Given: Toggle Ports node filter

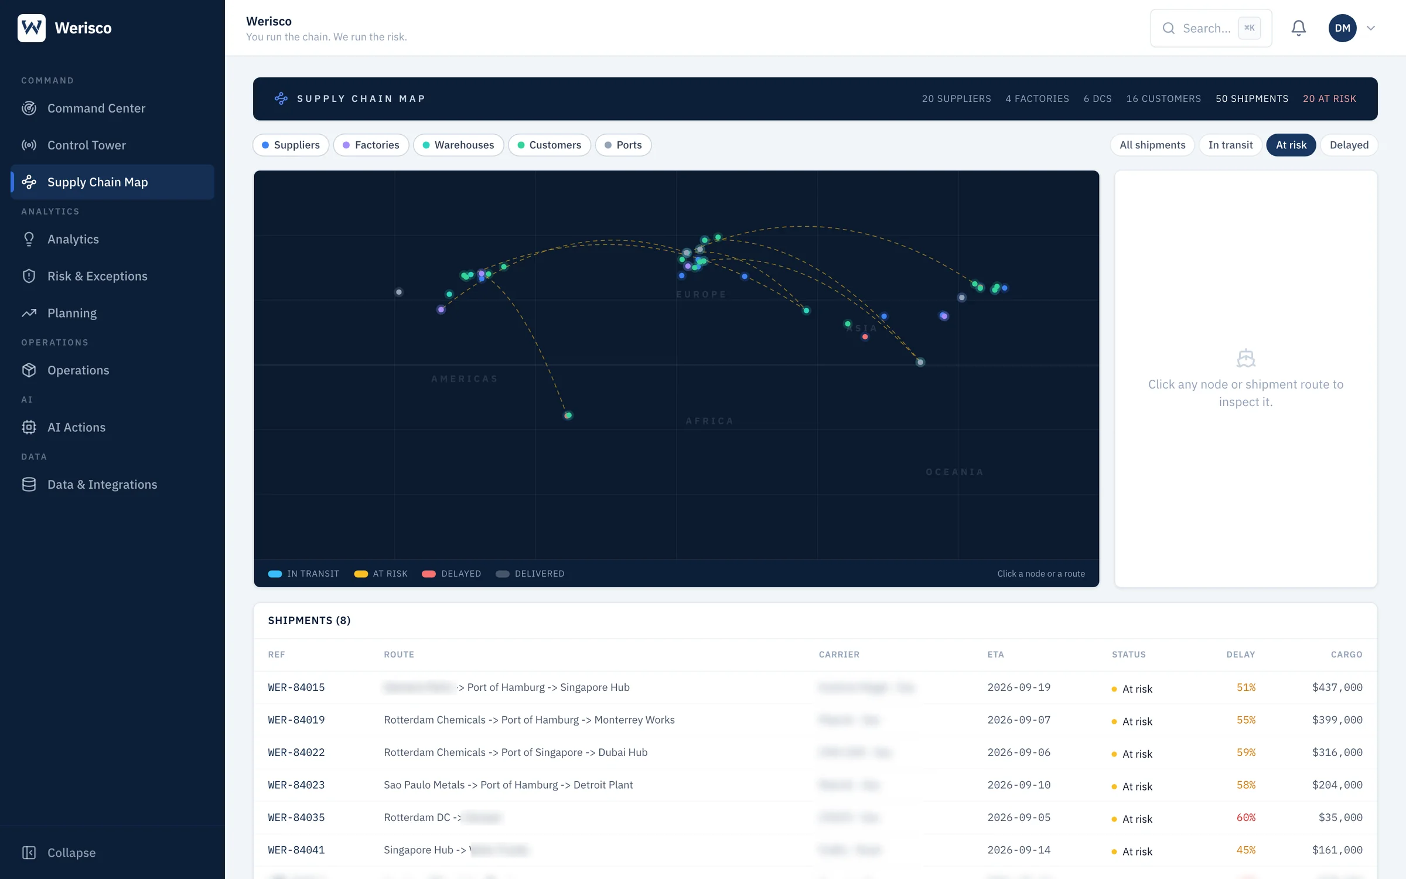Looking at the screenshot, I should tap(623, 145).
